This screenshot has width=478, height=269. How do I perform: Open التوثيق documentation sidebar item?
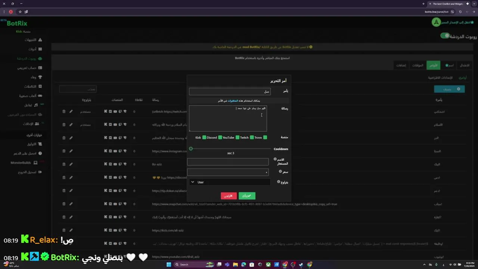point(34,144)
